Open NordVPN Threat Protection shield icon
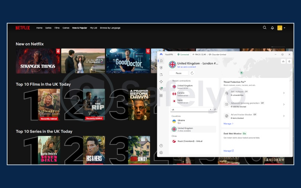This screenshot has width=301, height=188. pyautogui.click(x=161, y=68)
